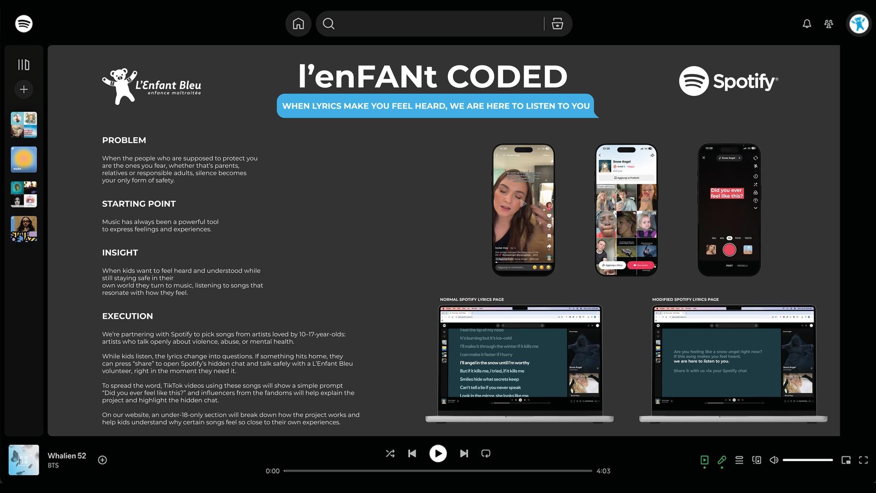Adjust the volume slider
876x493 pixels.
point(807,460)
